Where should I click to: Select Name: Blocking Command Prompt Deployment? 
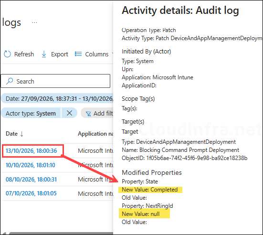(x=180, y=150)
